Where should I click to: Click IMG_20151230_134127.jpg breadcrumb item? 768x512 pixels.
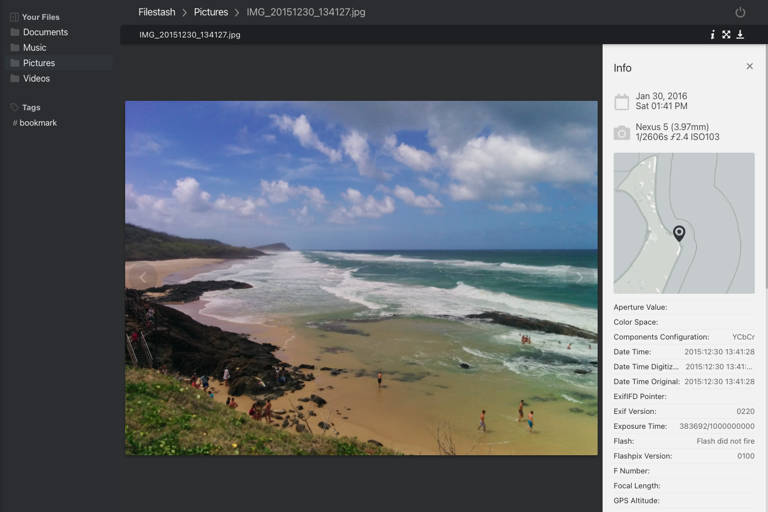pyautogui.click(x=306, y=12)
